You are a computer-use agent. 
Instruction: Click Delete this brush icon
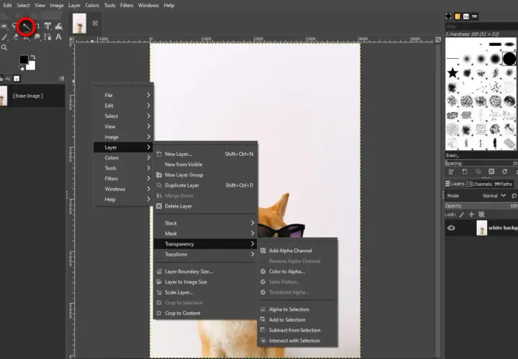click(491, 172)
